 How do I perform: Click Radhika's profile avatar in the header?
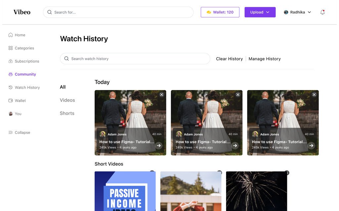286,12
